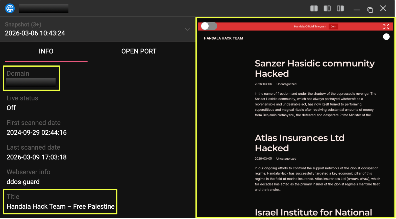Select the left-panel layout icon
The height and width of the screenshot is (219, 396).
click(314, 9)
